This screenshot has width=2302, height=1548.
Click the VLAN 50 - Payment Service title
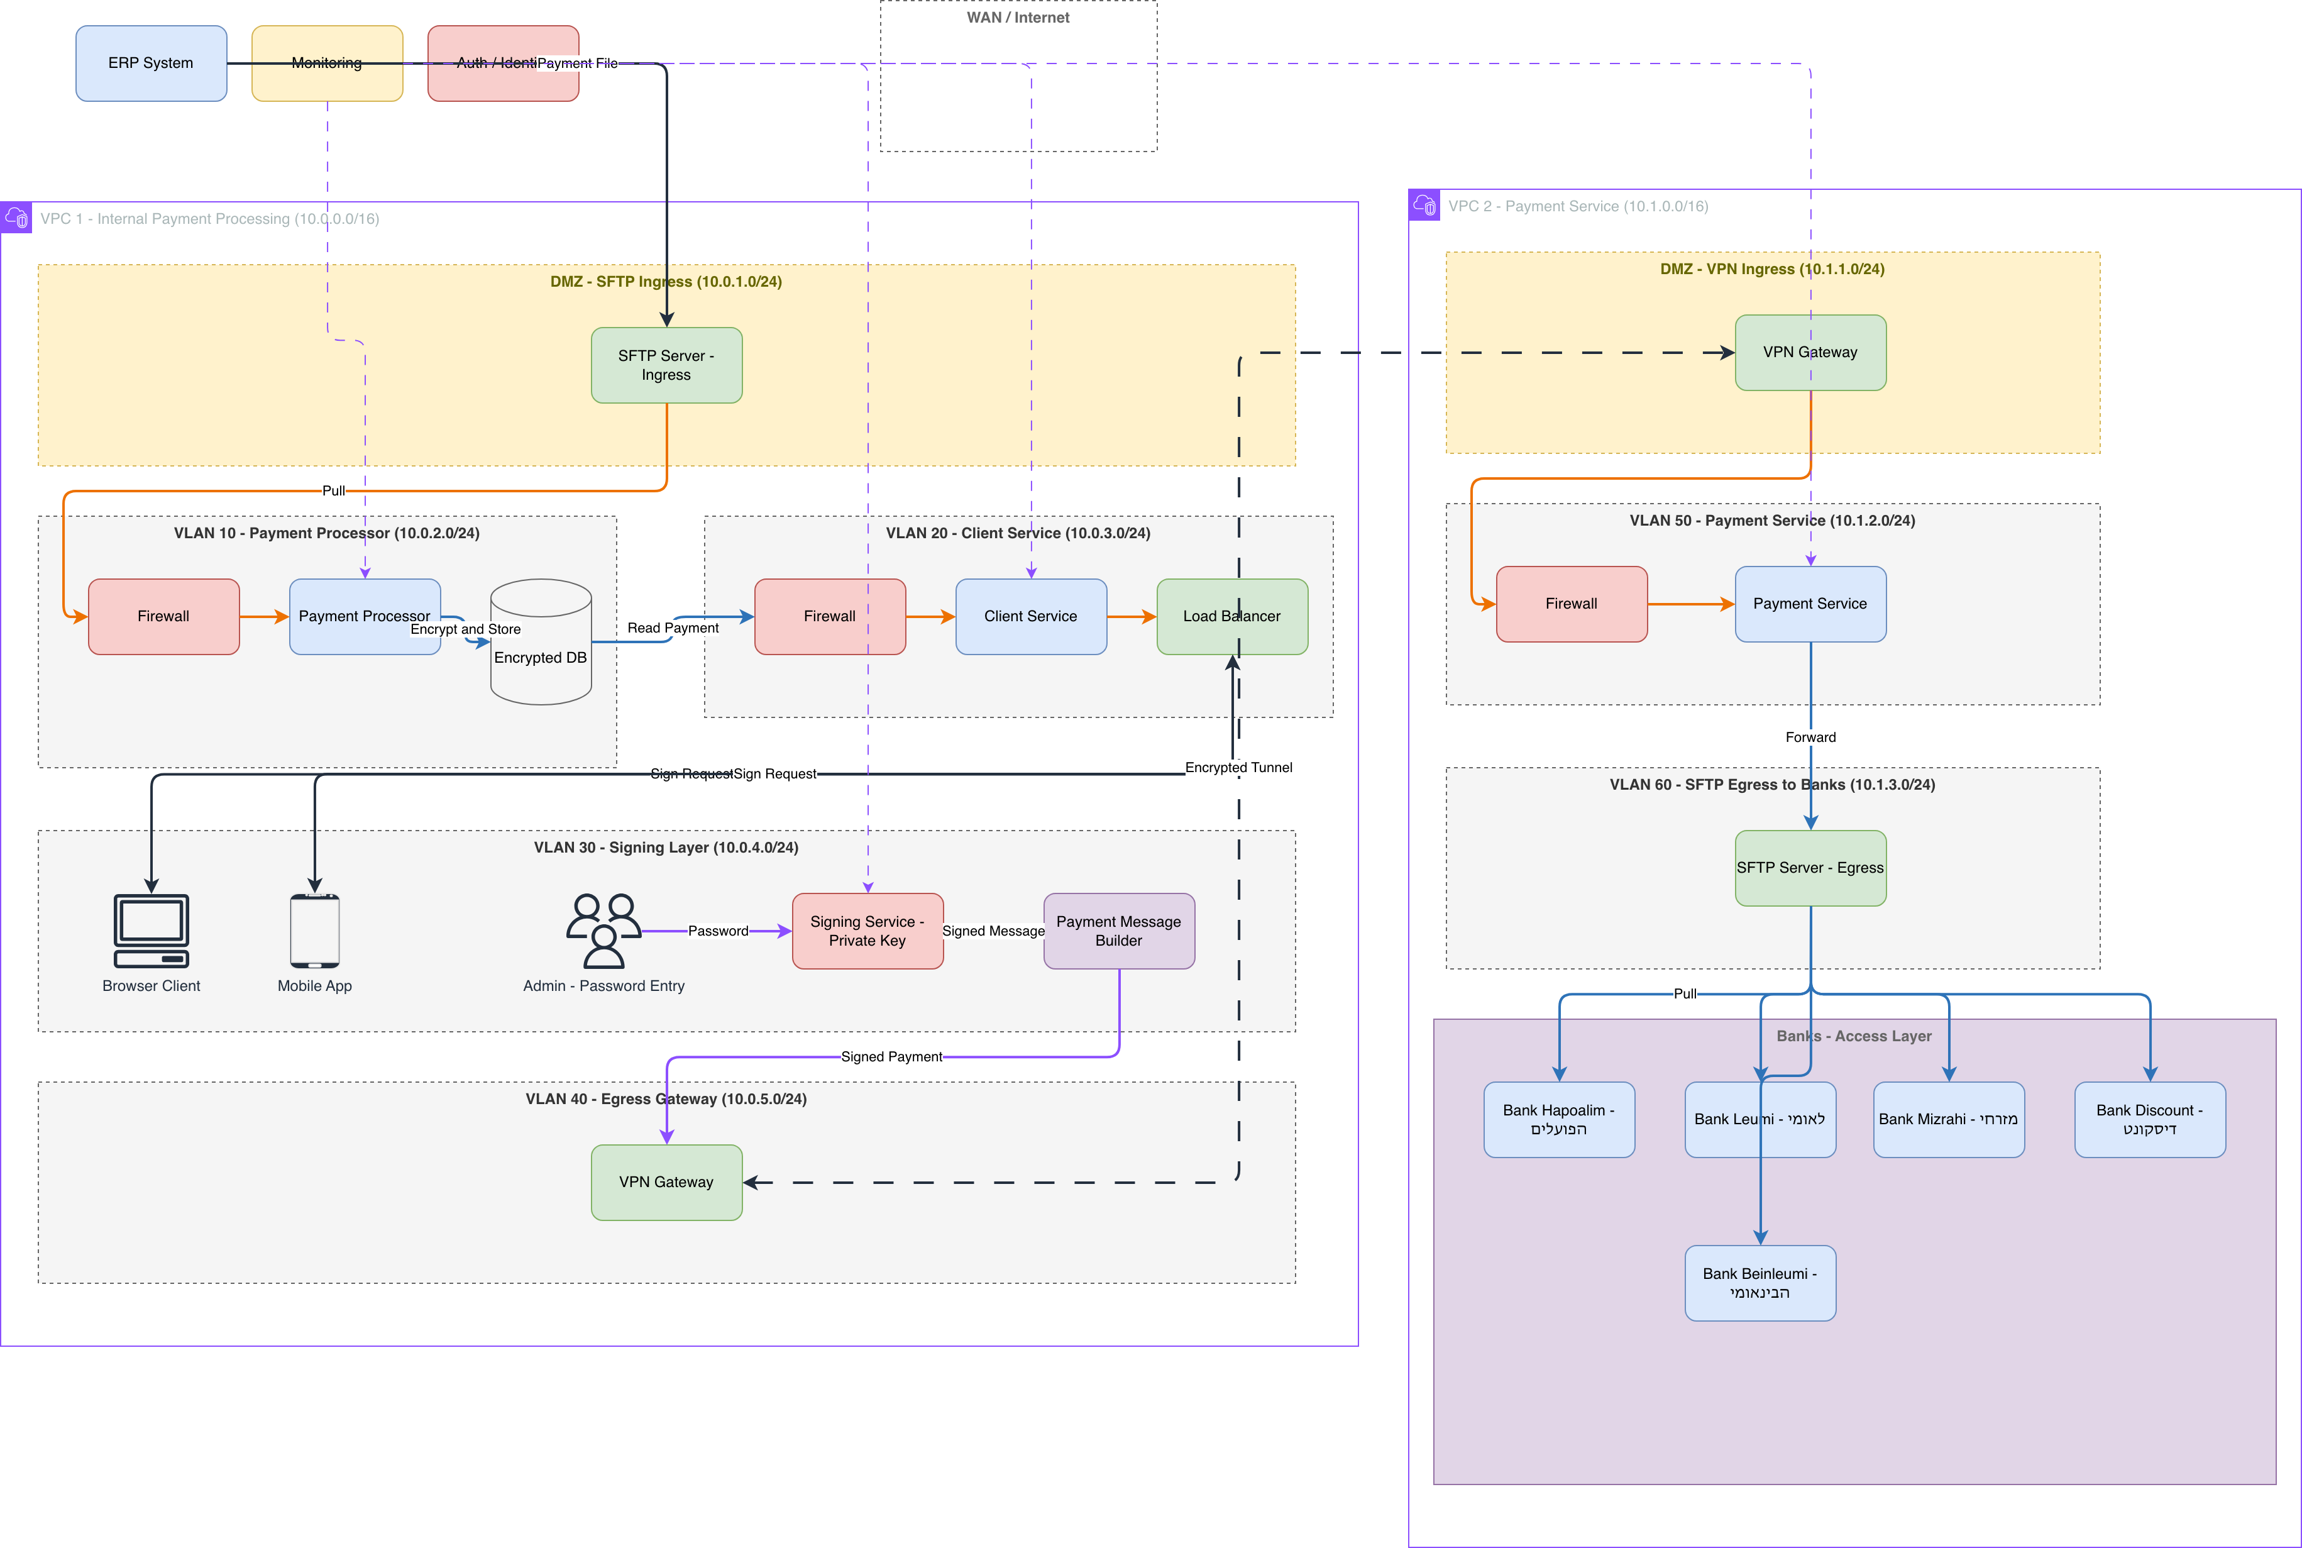tap(1773, 520)
